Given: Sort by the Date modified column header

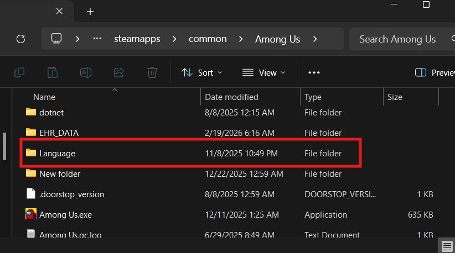Looking at the screenshot, I should click(231, 97).
